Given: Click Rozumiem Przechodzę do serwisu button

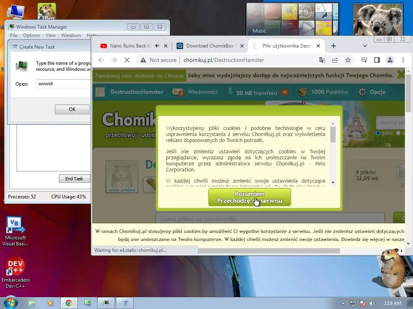Looking at the screenshot, I should (x=249, y=197).
